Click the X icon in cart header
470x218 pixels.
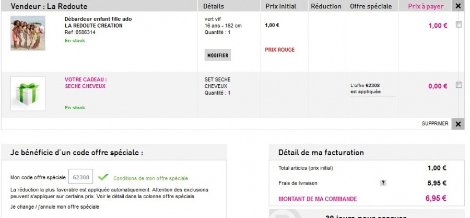[458, 6]
